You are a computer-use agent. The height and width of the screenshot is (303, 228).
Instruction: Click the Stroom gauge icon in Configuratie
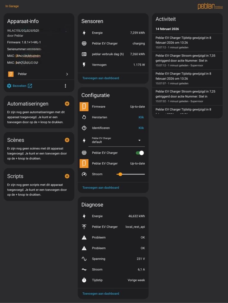(84, 174)
